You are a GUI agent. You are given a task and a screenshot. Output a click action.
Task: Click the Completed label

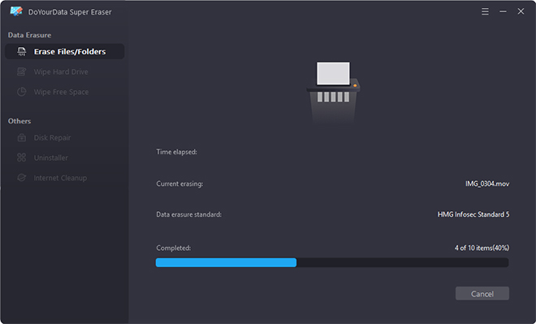click(x=173, y=248)
